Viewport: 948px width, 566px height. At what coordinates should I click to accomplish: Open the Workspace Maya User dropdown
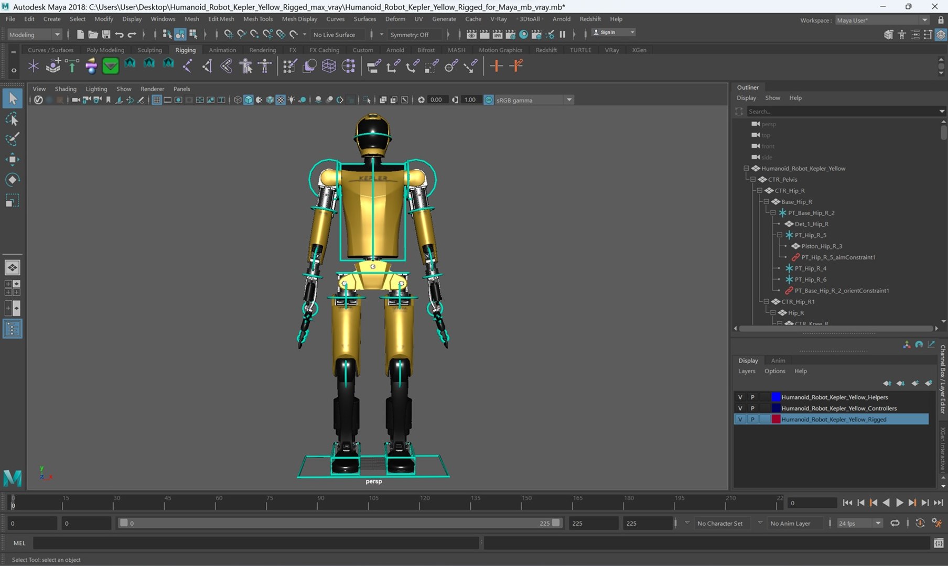882,20
